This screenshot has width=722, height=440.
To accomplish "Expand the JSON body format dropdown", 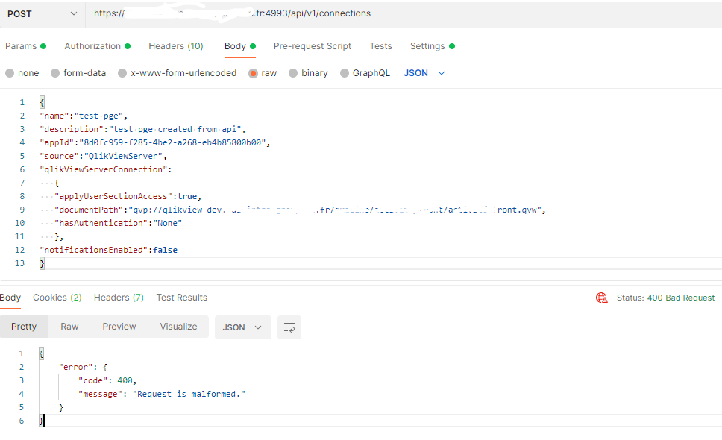I will (x=424, y=73).
